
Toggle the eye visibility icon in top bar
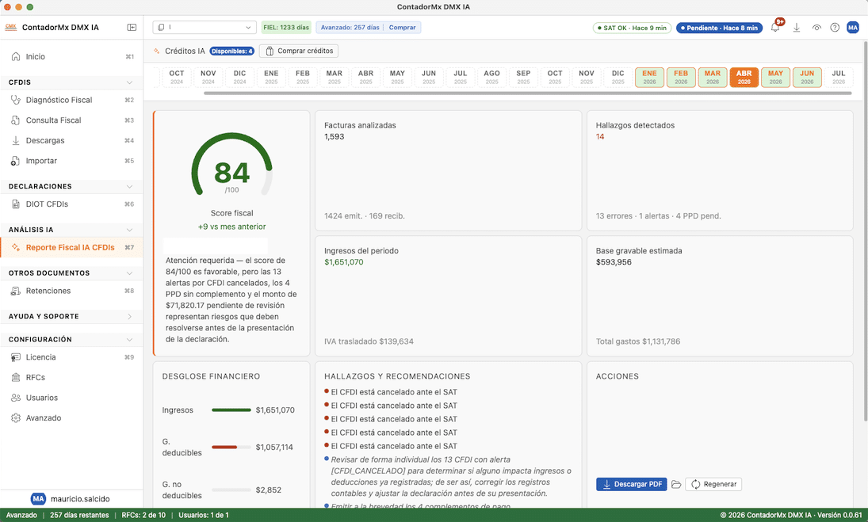click(x=816, y=28)
